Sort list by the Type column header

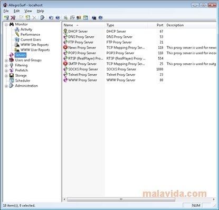click(x=126, y=25)
